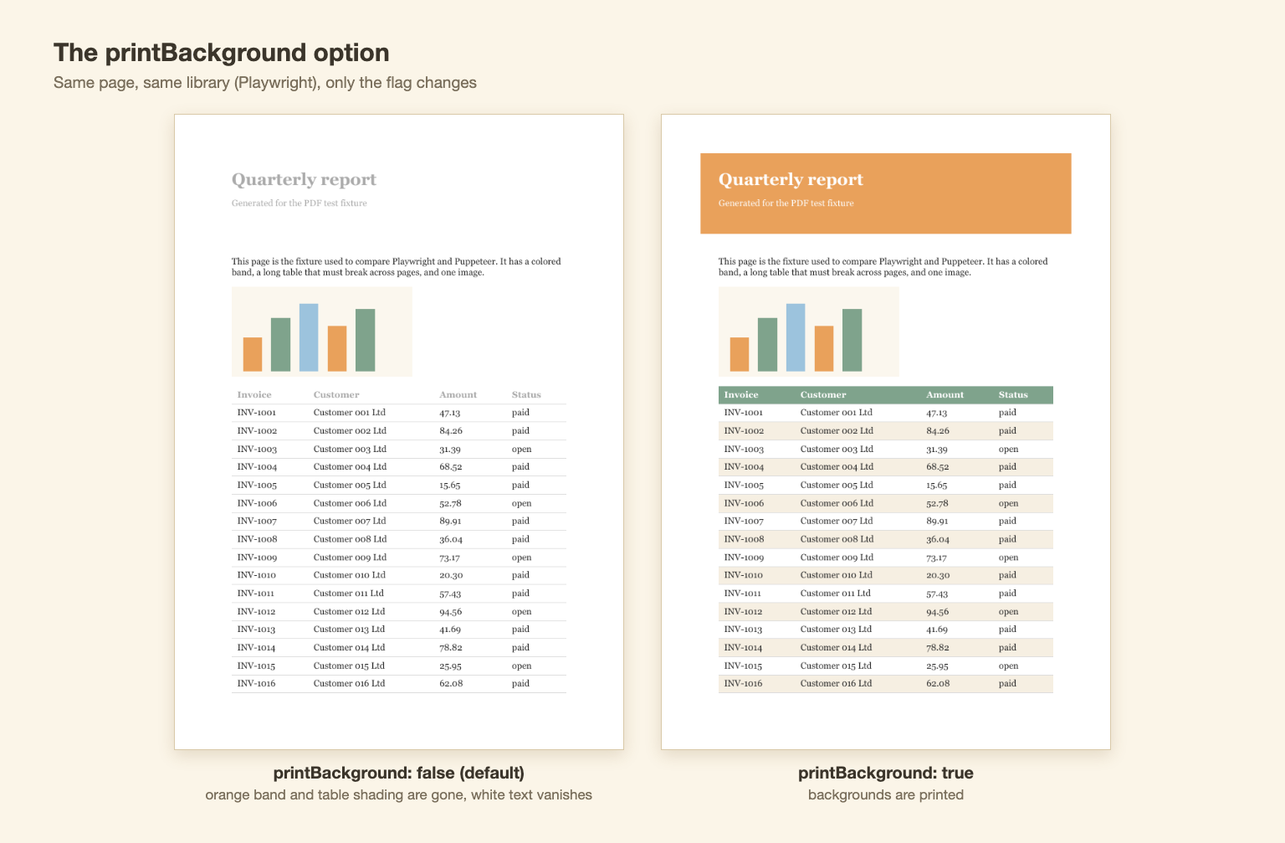Click 'Quarterly report' title on the orange band
The image size is (1285, 843).
click(x=791, y=180)
